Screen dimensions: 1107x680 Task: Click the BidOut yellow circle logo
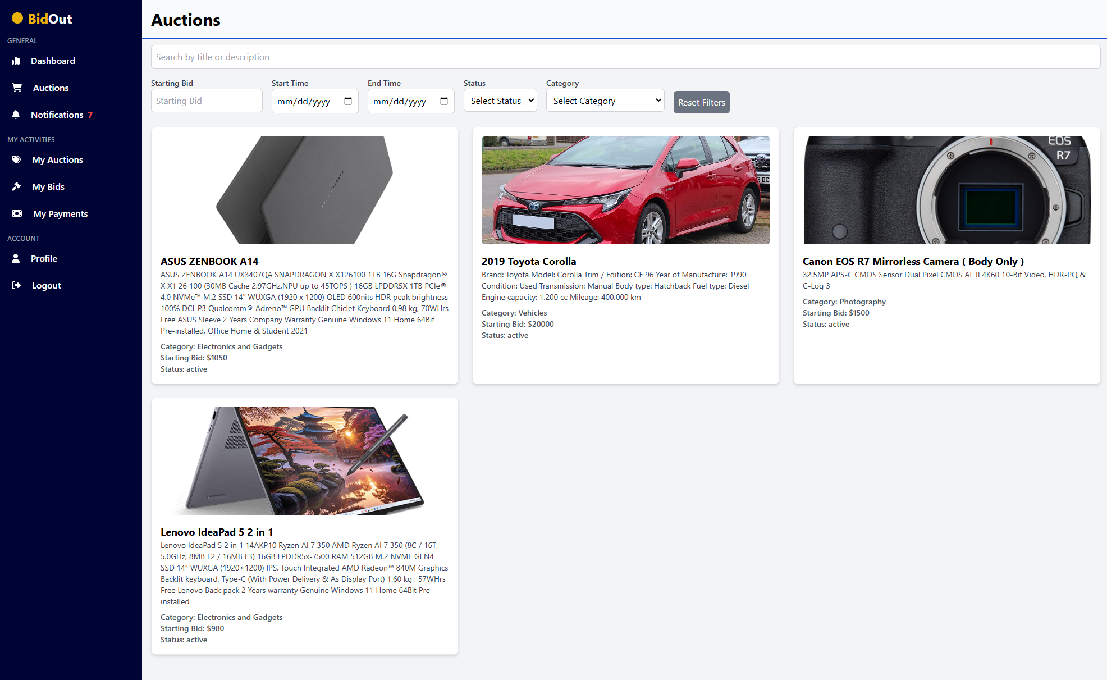click(x=17, y=19)
